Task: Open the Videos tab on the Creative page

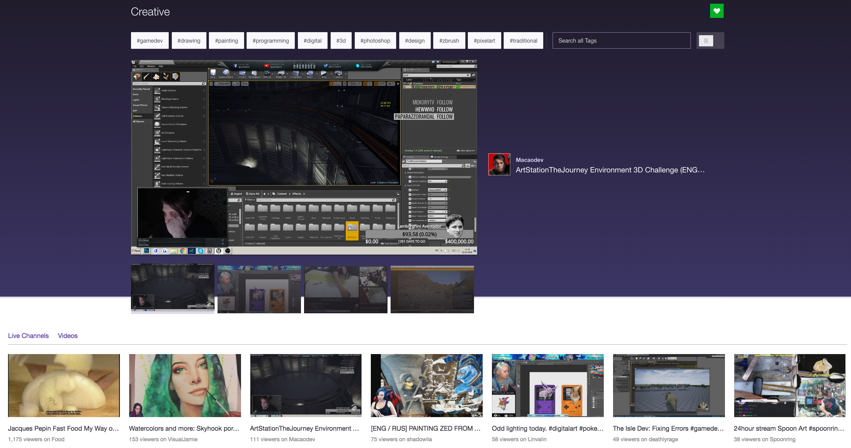Action: (x=68, y=336)
